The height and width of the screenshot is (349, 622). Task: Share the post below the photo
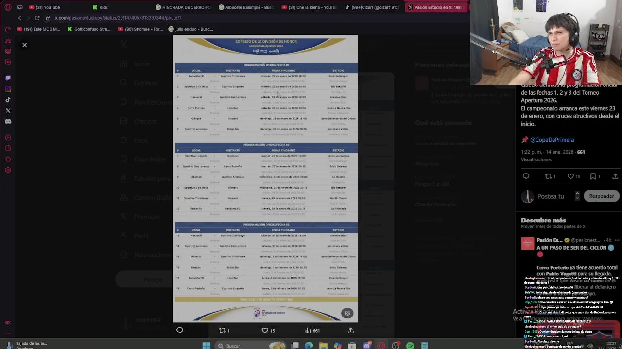(351, 331)
